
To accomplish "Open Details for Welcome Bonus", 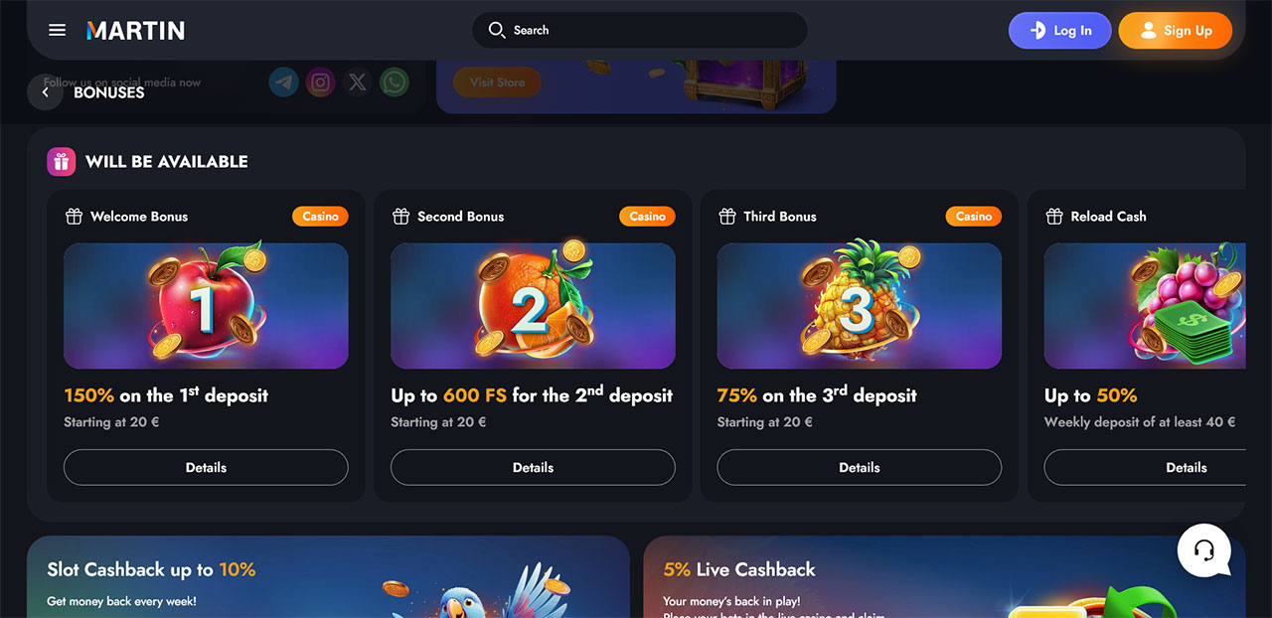I will [206, 467].
